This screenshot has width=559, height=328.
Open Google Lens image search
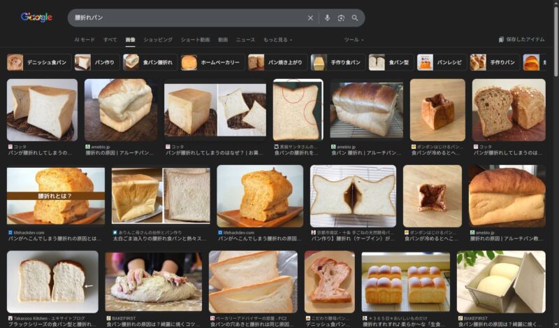click(x=341, y=18)
